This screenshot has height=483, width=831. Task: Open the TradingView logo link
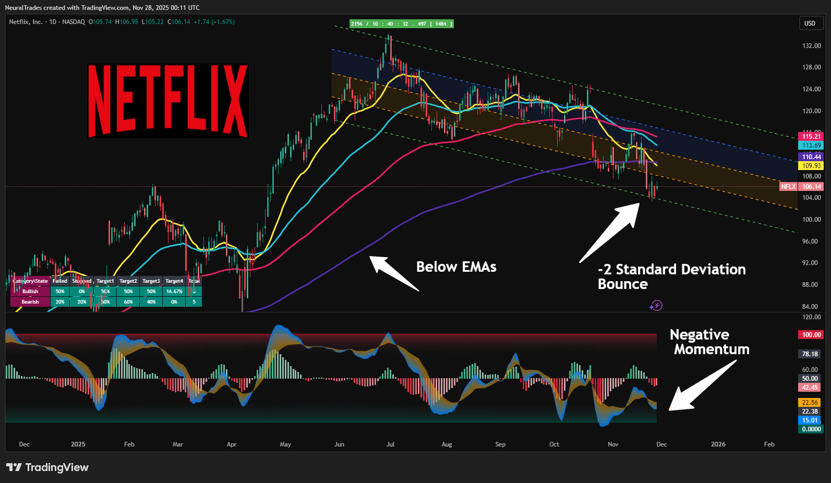47,467
